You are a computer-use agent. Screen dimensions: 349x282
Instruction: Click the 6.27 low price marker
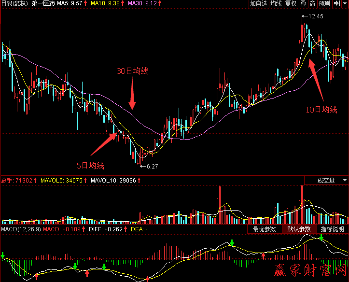coord(151,166)
